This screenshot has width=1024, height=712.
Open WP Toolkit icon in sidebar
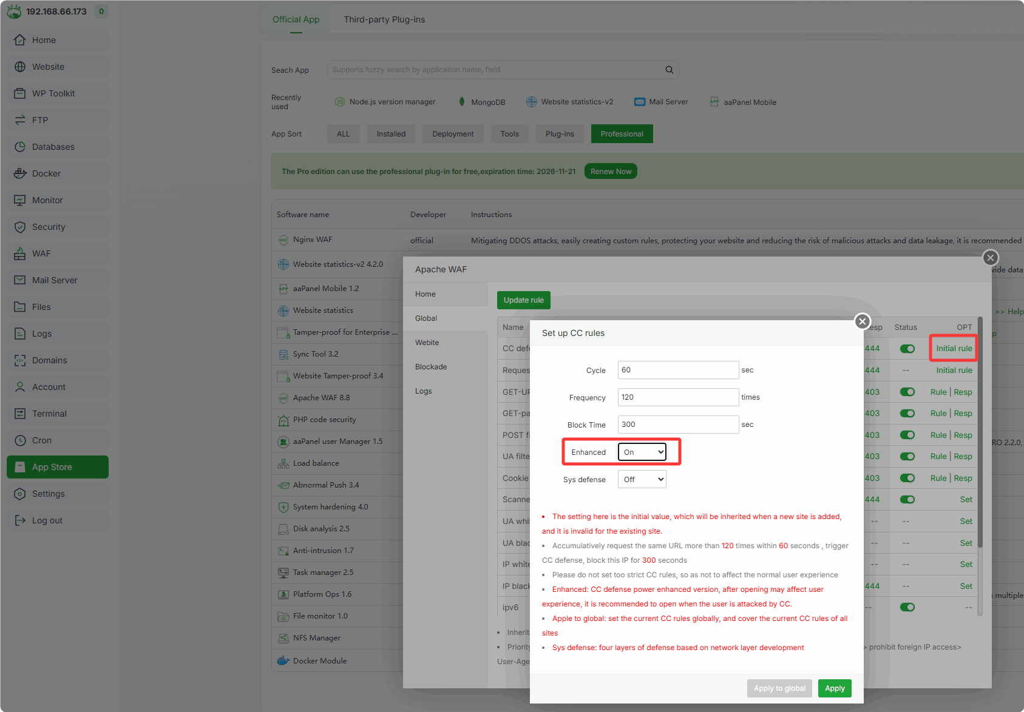tap(20, 93)
